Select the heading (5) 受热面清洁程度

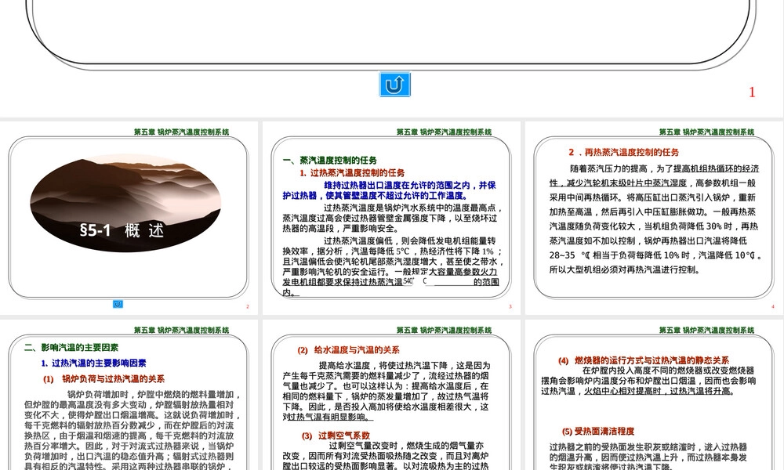(x=598, y=432)
